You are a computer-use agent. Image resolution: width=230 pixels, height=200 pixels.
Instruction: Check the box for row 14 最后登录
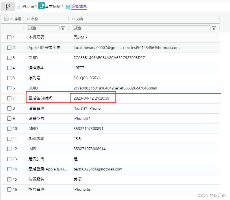tap(9, 169)
